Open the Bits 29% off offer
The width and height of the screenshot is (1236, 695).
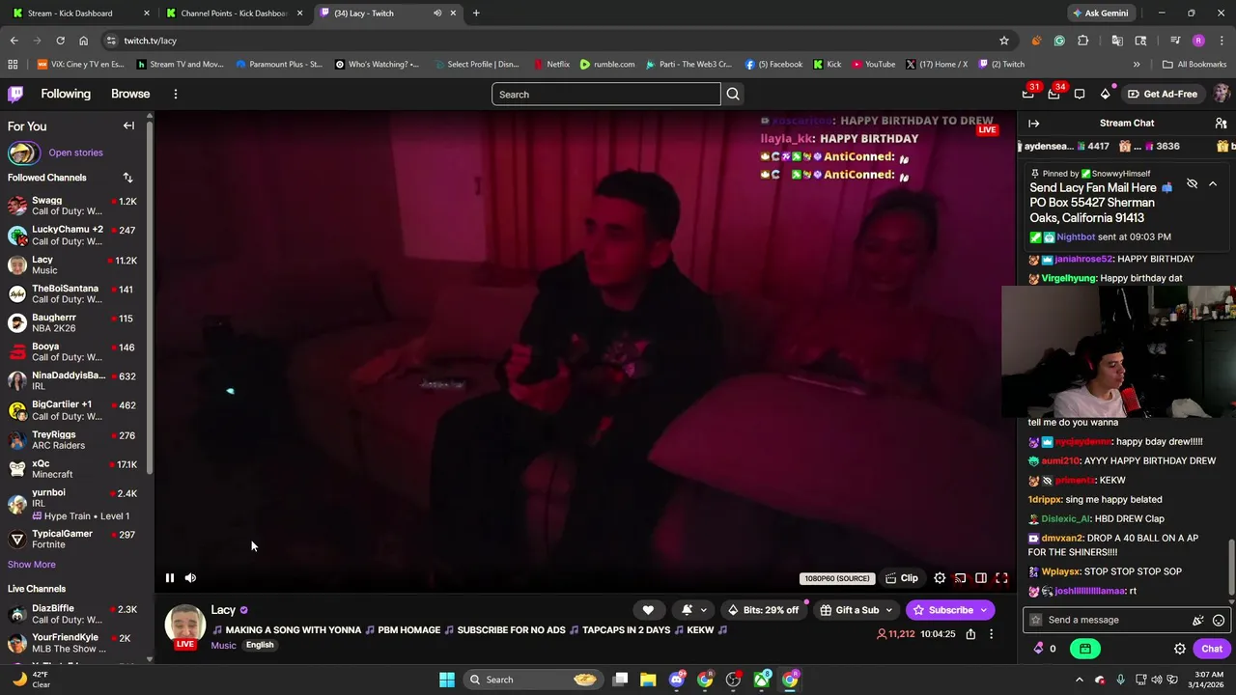(763, 610)
